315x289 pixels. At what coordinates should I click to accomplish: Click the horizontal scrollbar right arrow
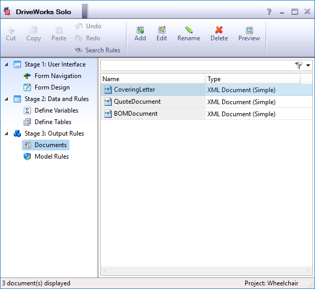[x=308, y=271]
